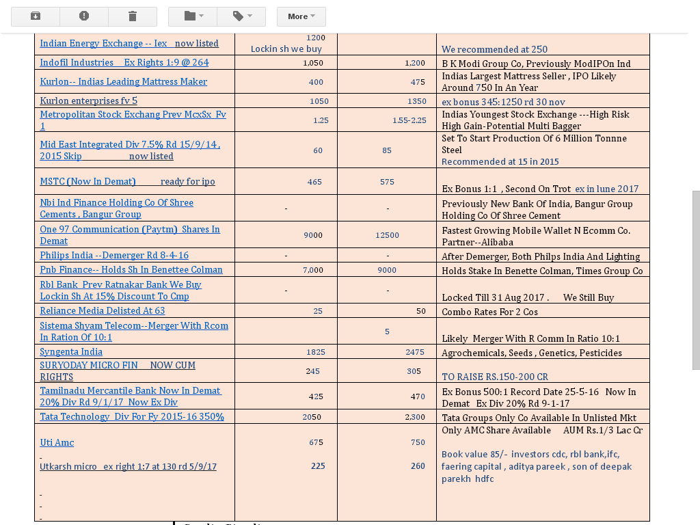Open Reliance Media Delisted At 63 link

103,311
